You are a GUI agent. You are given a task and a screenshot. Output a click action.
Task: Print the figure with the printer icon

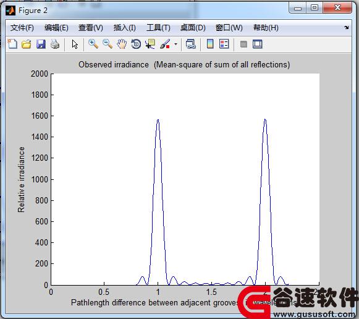pyautogui.click(x=55, y=44)
